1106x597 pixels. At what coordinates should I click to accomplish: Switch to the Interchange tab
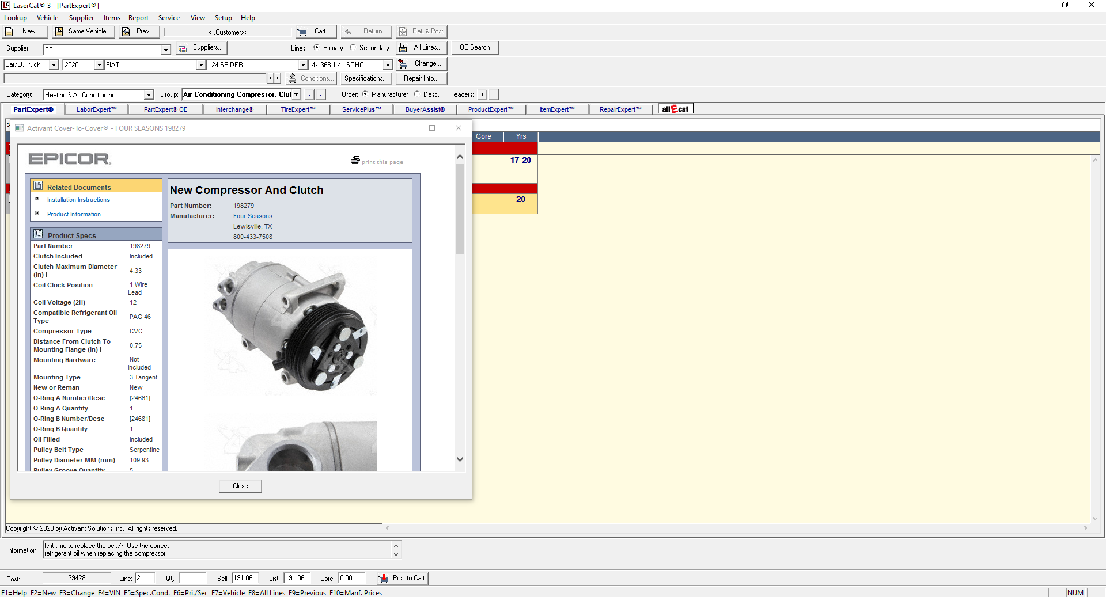coord(234,109)
